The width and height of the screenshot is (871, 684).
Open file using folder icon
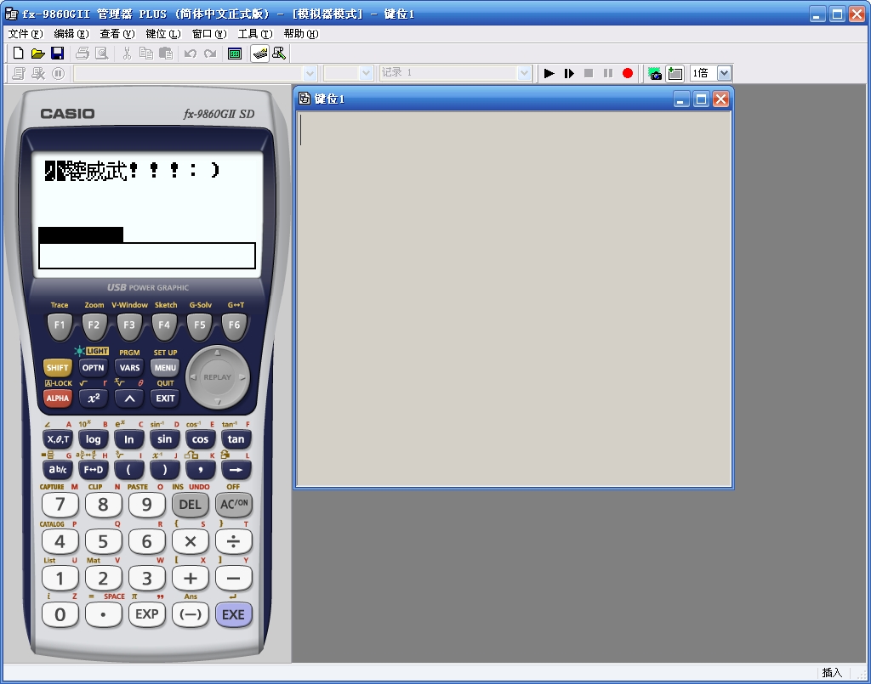(x=37, y=54)
